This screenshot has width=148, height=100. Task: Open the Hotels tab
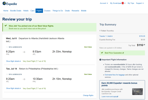pyautogui.click(x=26, y=11)
